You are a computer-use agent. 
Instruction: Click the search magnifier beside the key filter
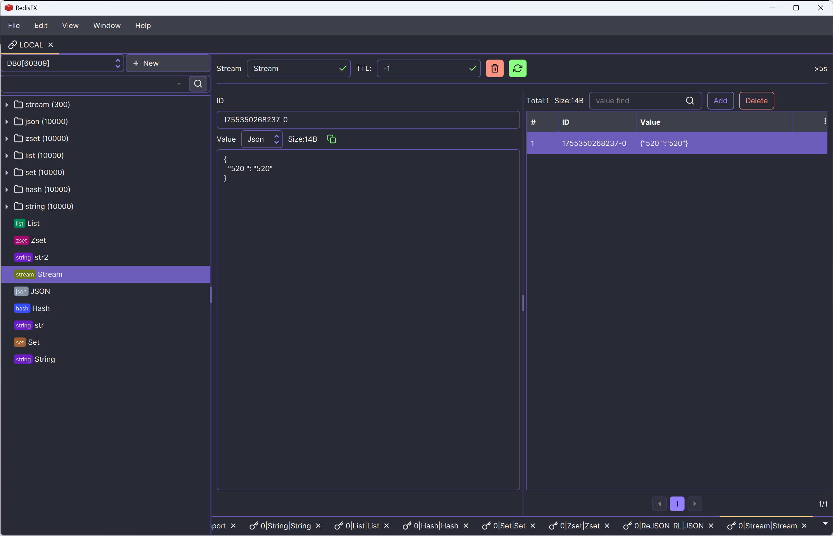(198, 84)
